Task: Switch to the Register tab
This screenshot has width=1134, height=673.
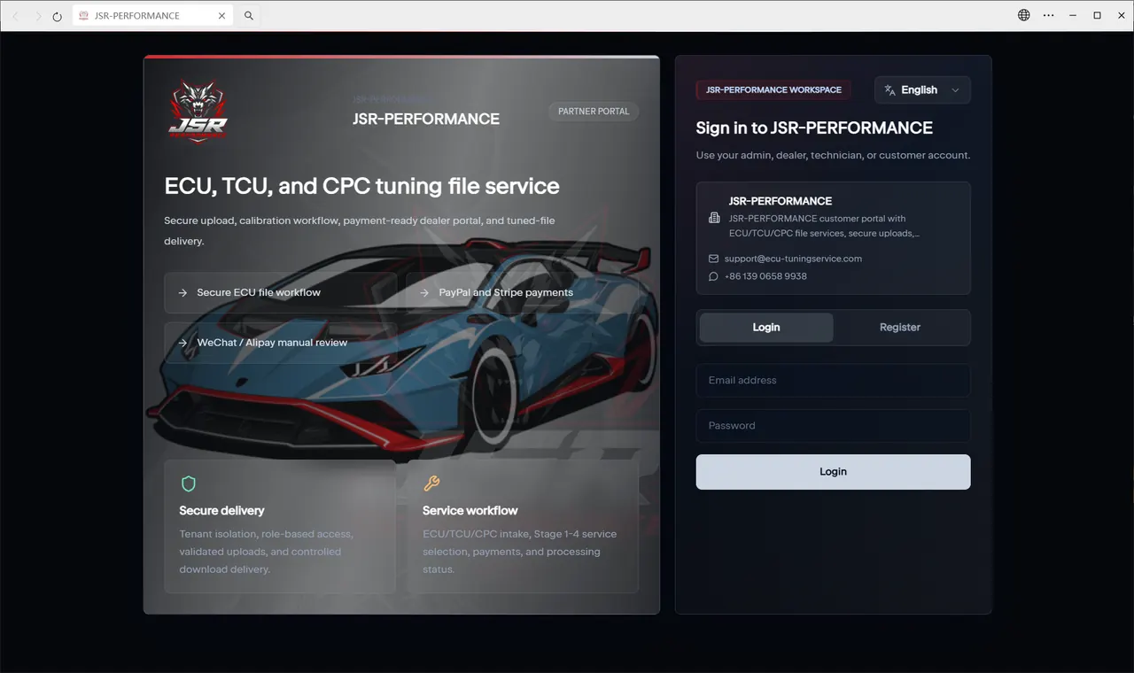Action: (x=900, y=328)
